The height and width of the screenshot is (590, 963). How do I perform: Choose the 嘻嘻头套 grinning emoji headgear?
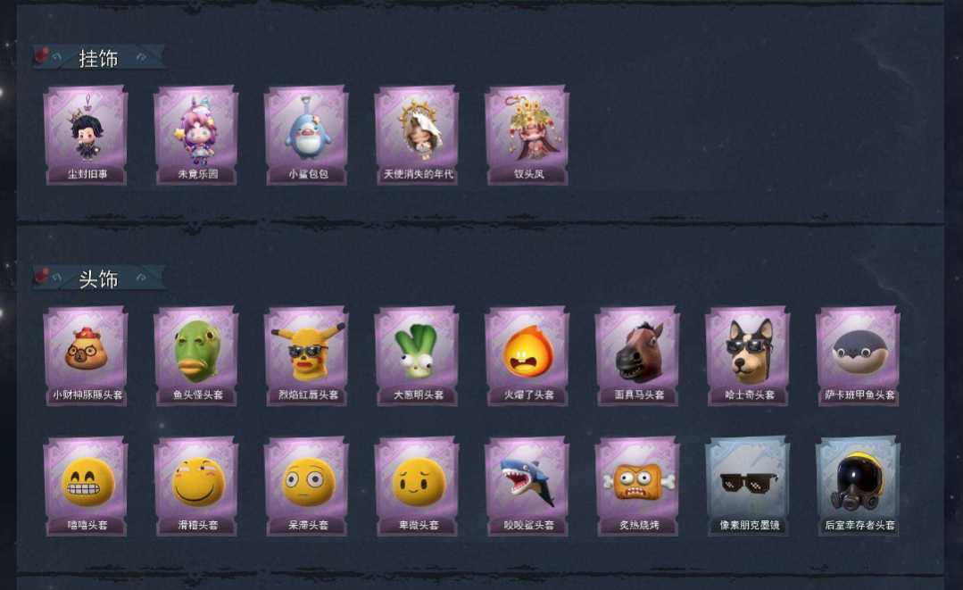coord(86,486)
